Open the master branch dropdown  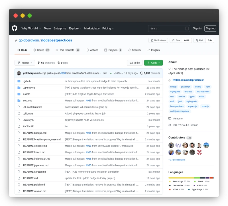pos(25,63)
